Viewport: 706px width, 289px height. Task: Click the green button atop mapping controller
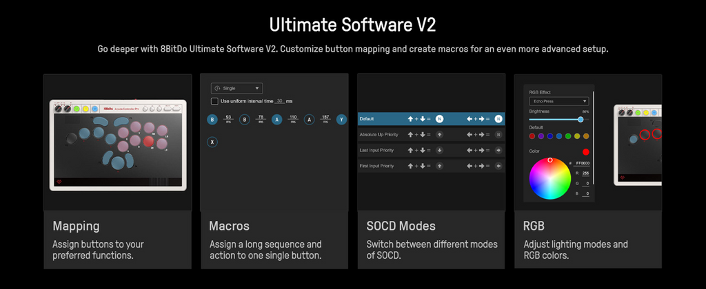(77, 109)
